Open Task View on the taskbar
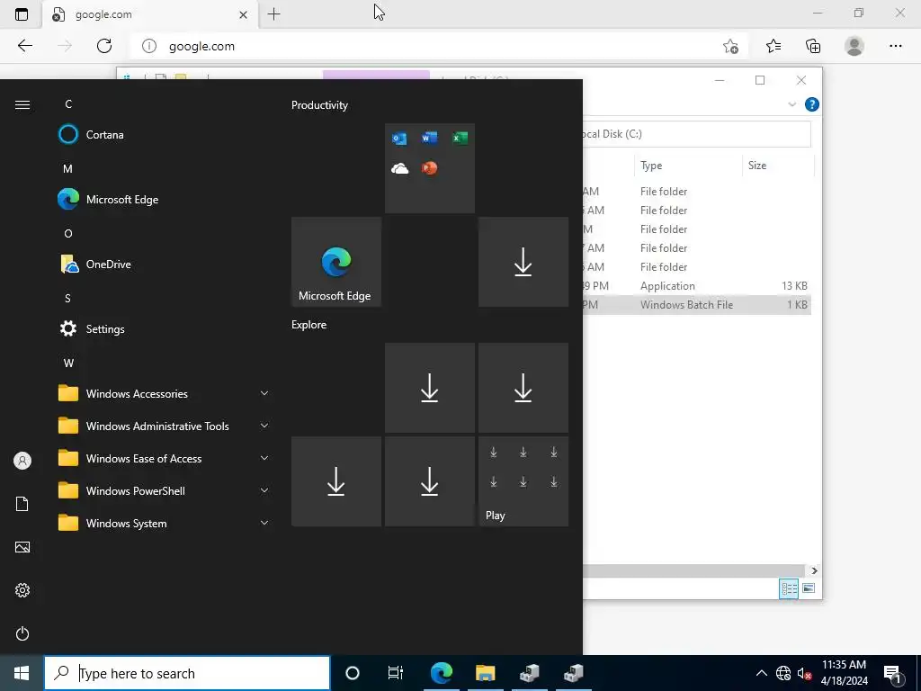This screenshot has width=921, height=691. point(396,673)
